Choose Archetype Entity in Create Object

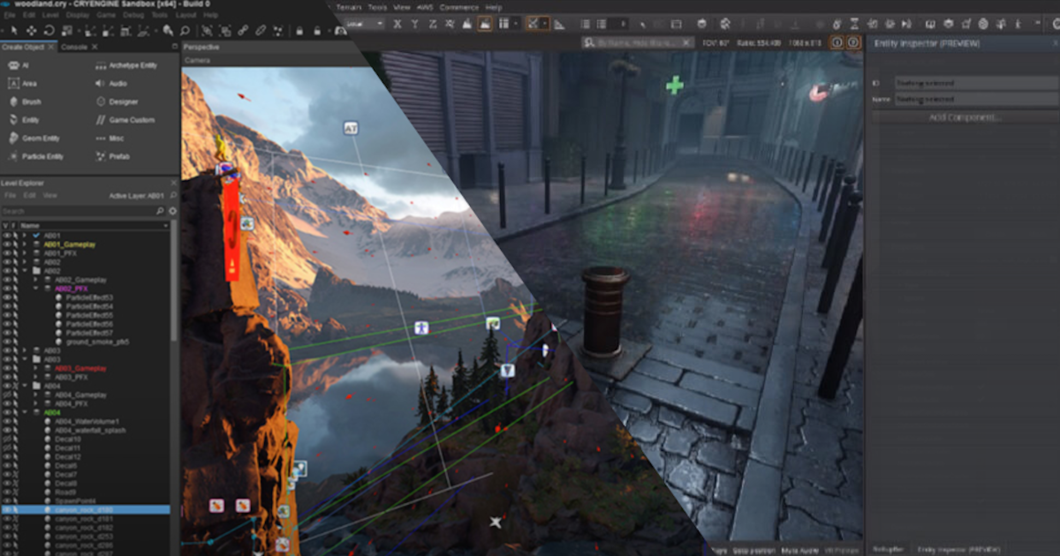point(126,66)
